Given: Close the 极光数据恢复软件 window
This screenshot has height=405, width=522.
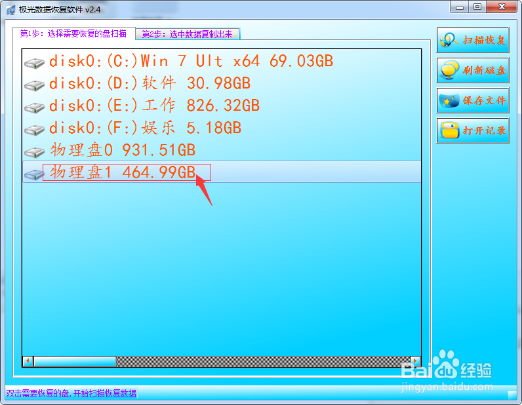Looking at the screenshot, I should coord(502,7).
